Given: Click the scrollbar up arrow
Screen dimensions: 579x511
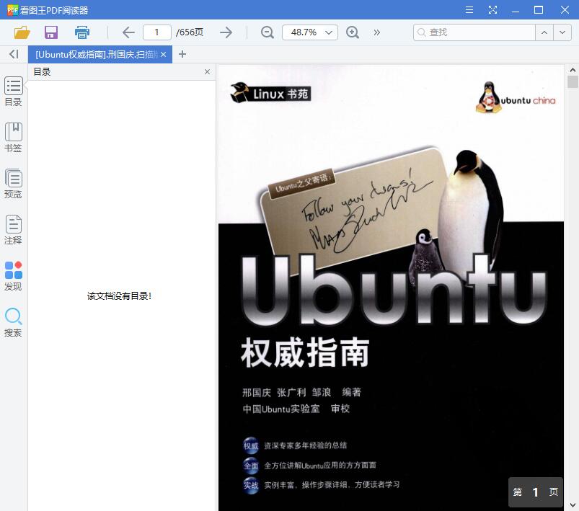Looking at the screenshot, I should click(573, 70).
